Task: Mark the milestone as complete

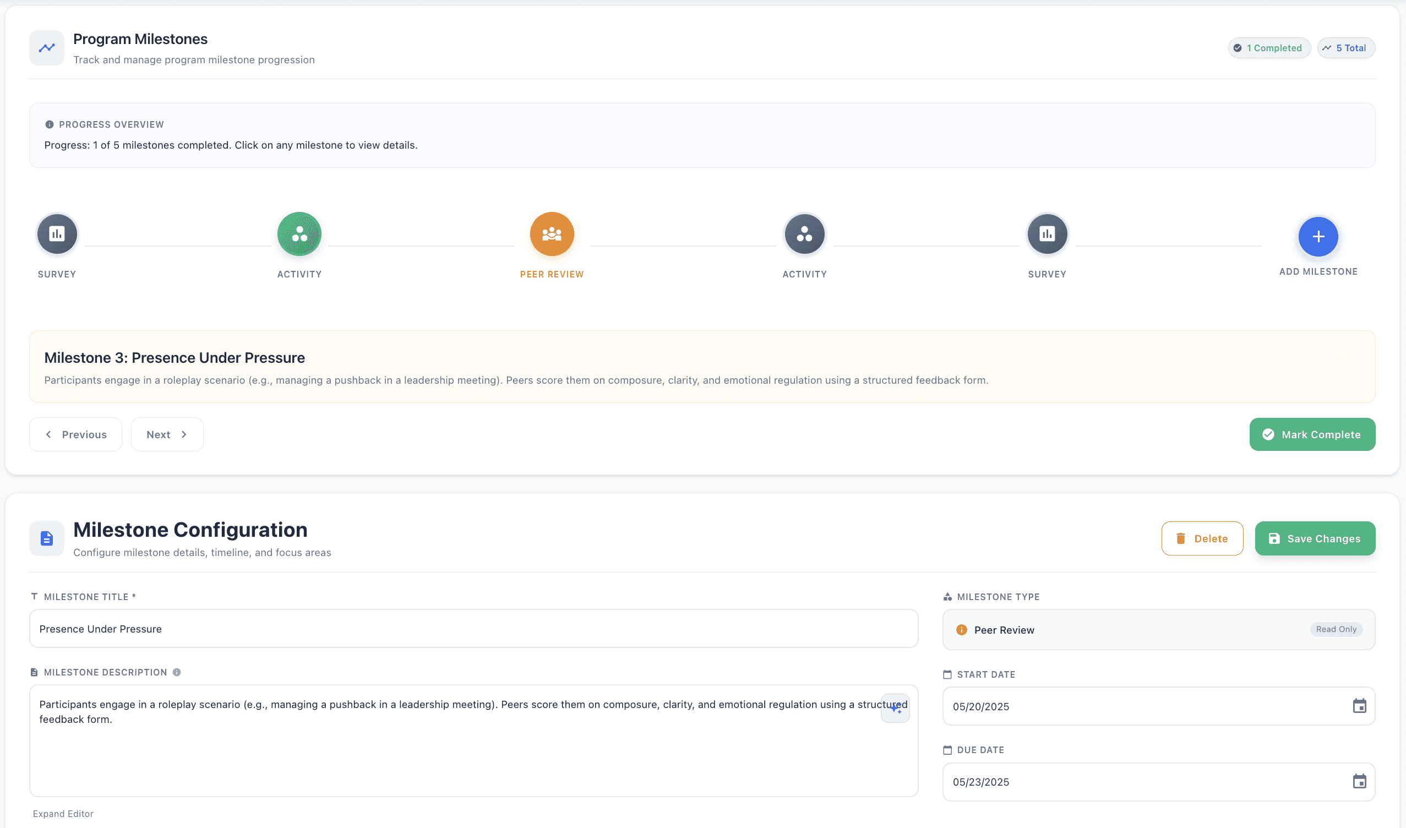Action: point(1312,434)
